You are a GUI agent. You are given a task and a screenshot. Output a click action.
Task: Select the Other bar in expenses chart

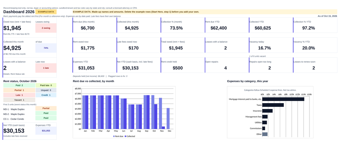(265, 134)
